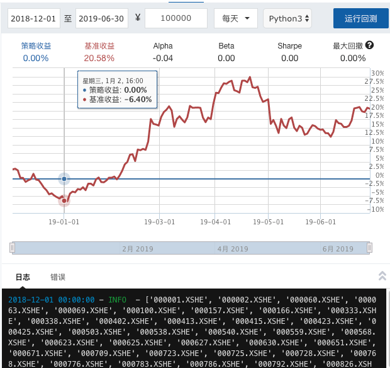This screenshot has width=390, height=368.
Task: Edit the start date 2018-12-01 field
Action: (x=34, y=18)
